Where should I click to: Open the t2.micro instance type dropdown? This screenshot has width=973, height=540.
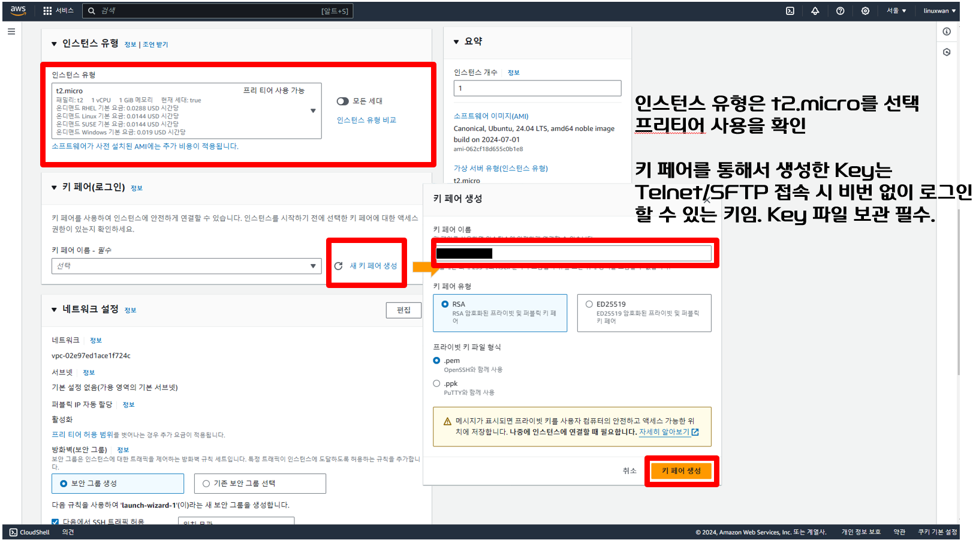tap(186, 111)
